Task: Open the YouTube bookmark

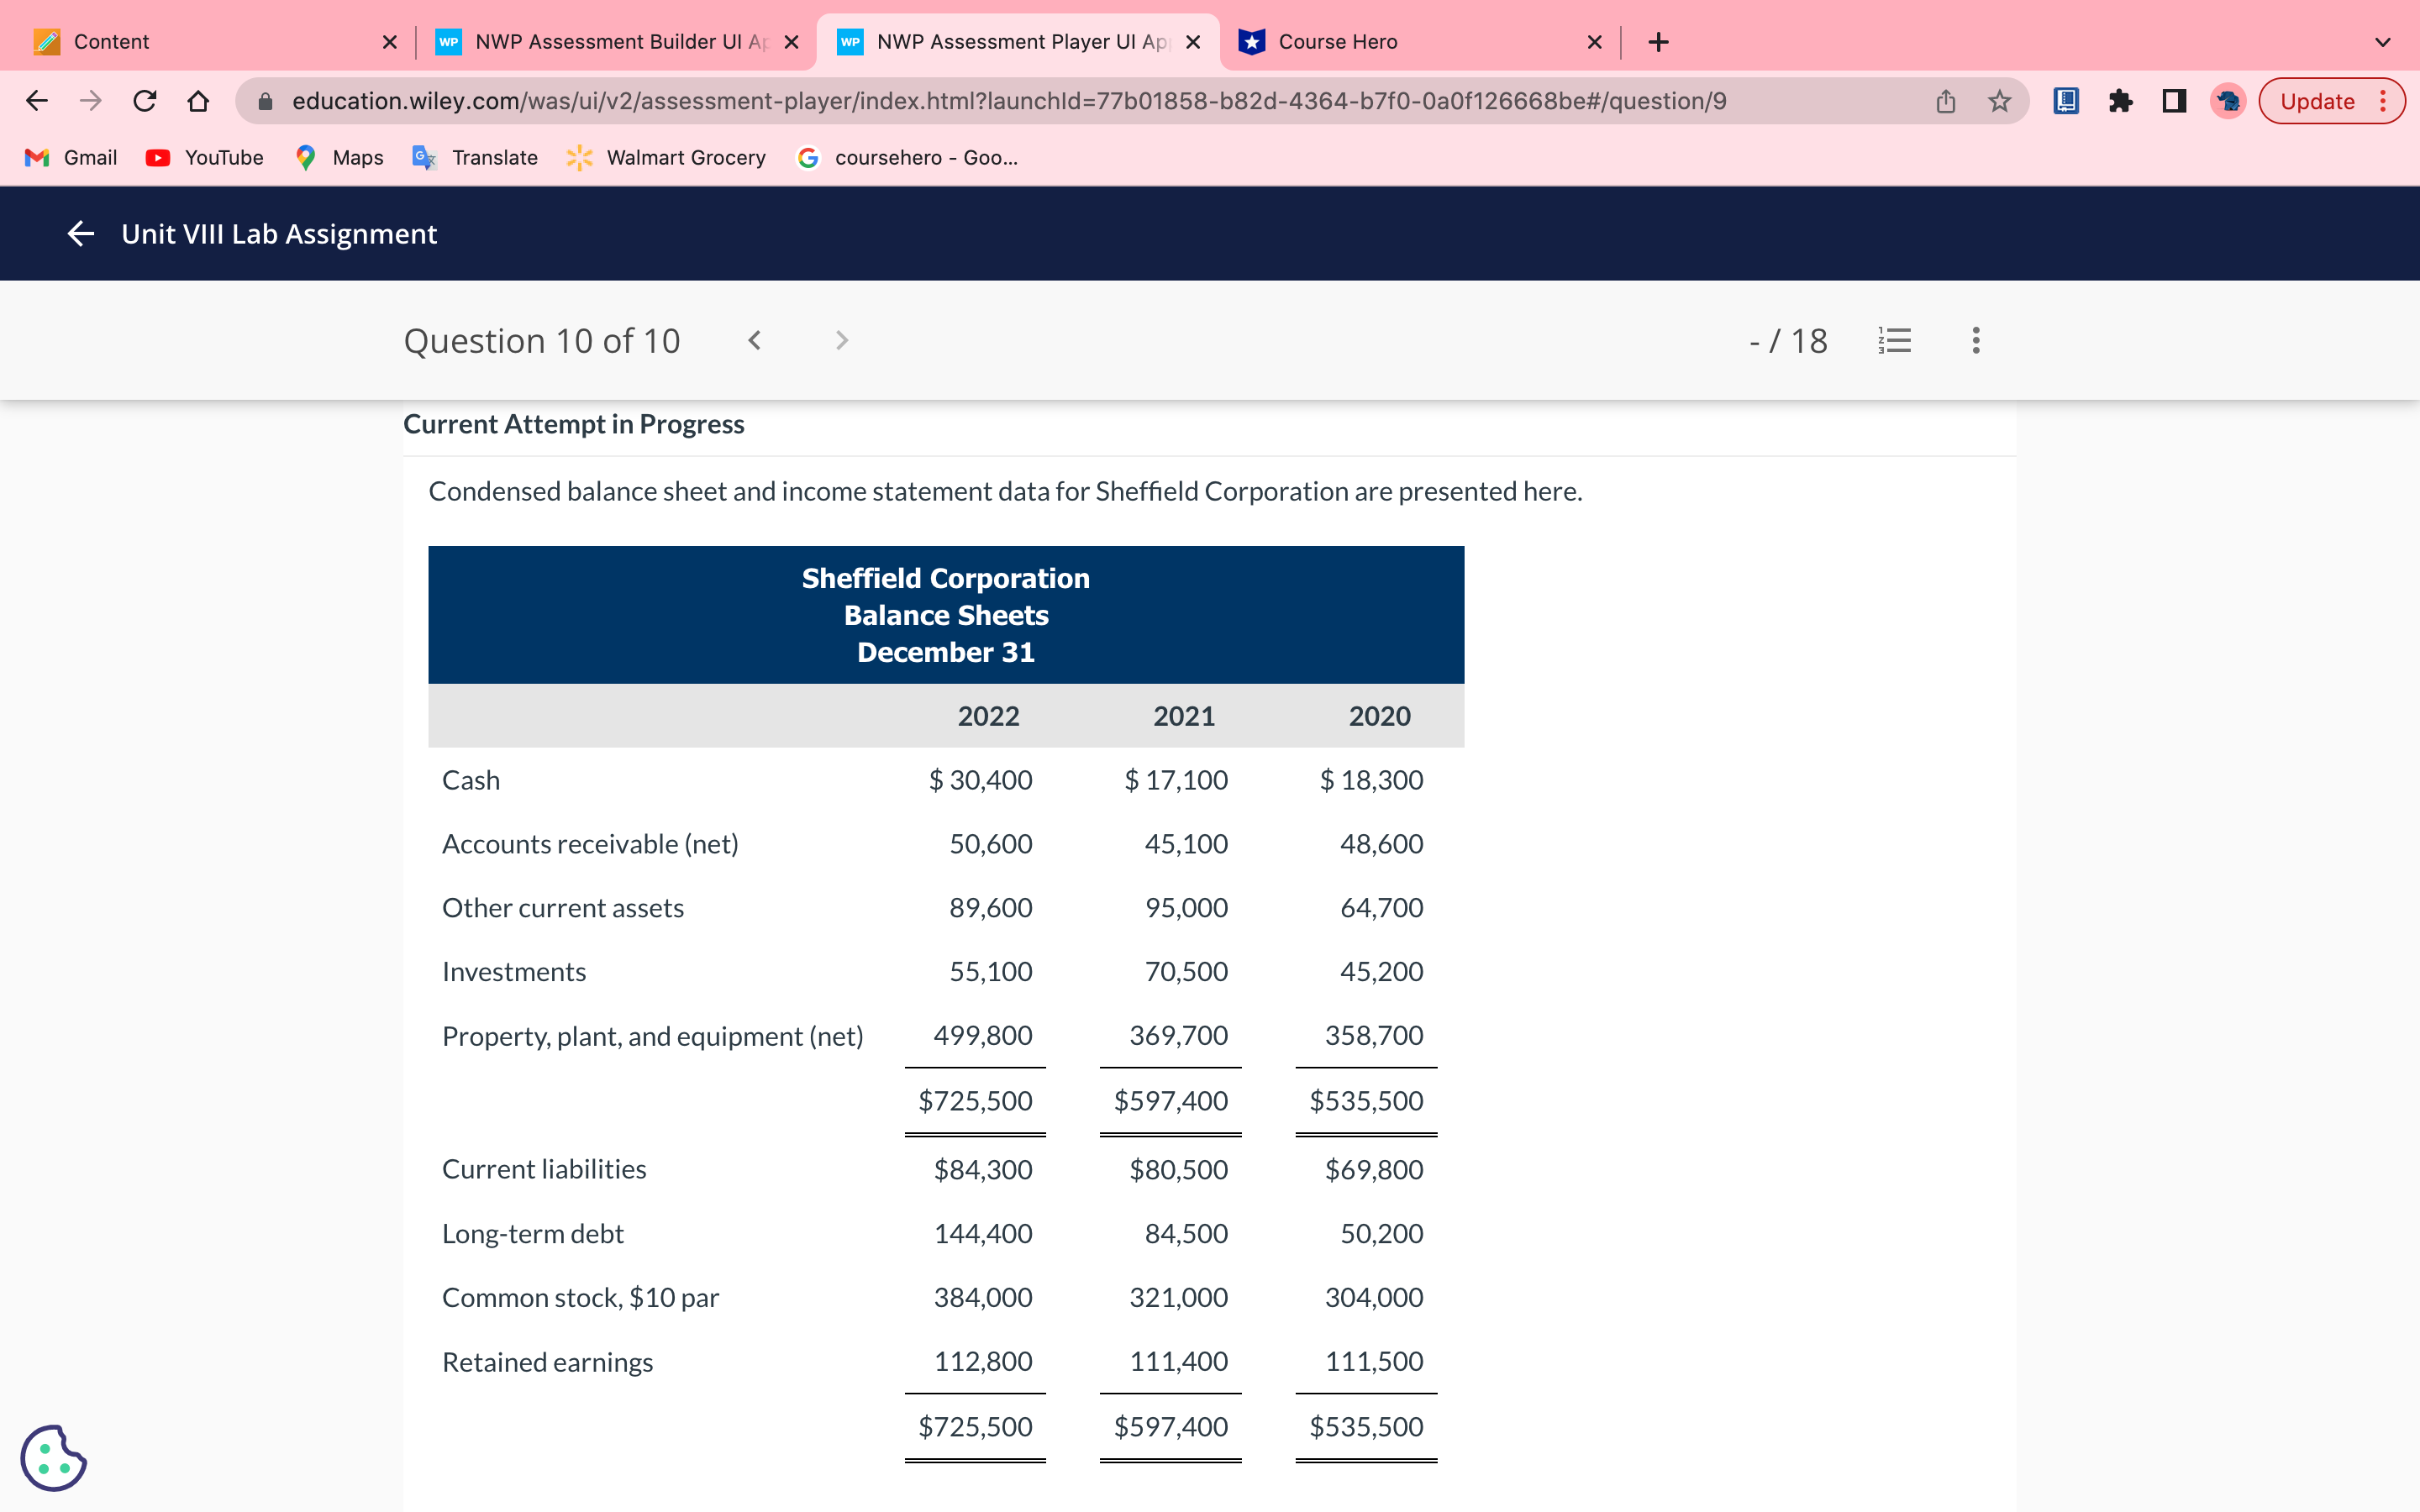Action: pyautogui.click(x=204, y=157)
